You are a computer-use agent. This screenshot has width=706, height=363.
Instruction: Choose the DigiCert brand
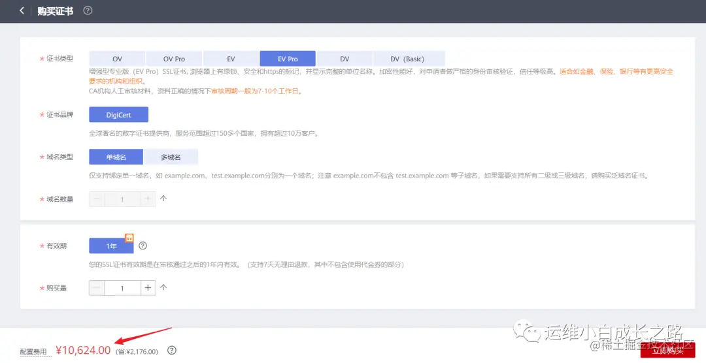(118, 115)
